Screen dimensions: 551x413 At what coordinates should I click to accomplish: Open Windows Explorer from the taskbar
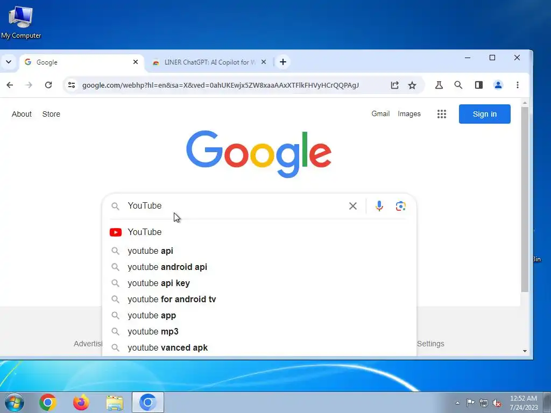115,403
